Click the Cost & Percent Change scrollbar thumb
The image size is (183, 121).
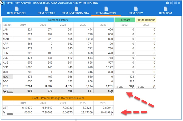tap(10, 114)
